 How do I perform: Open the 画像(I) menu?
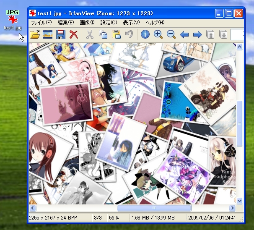[x=87, y=23]
